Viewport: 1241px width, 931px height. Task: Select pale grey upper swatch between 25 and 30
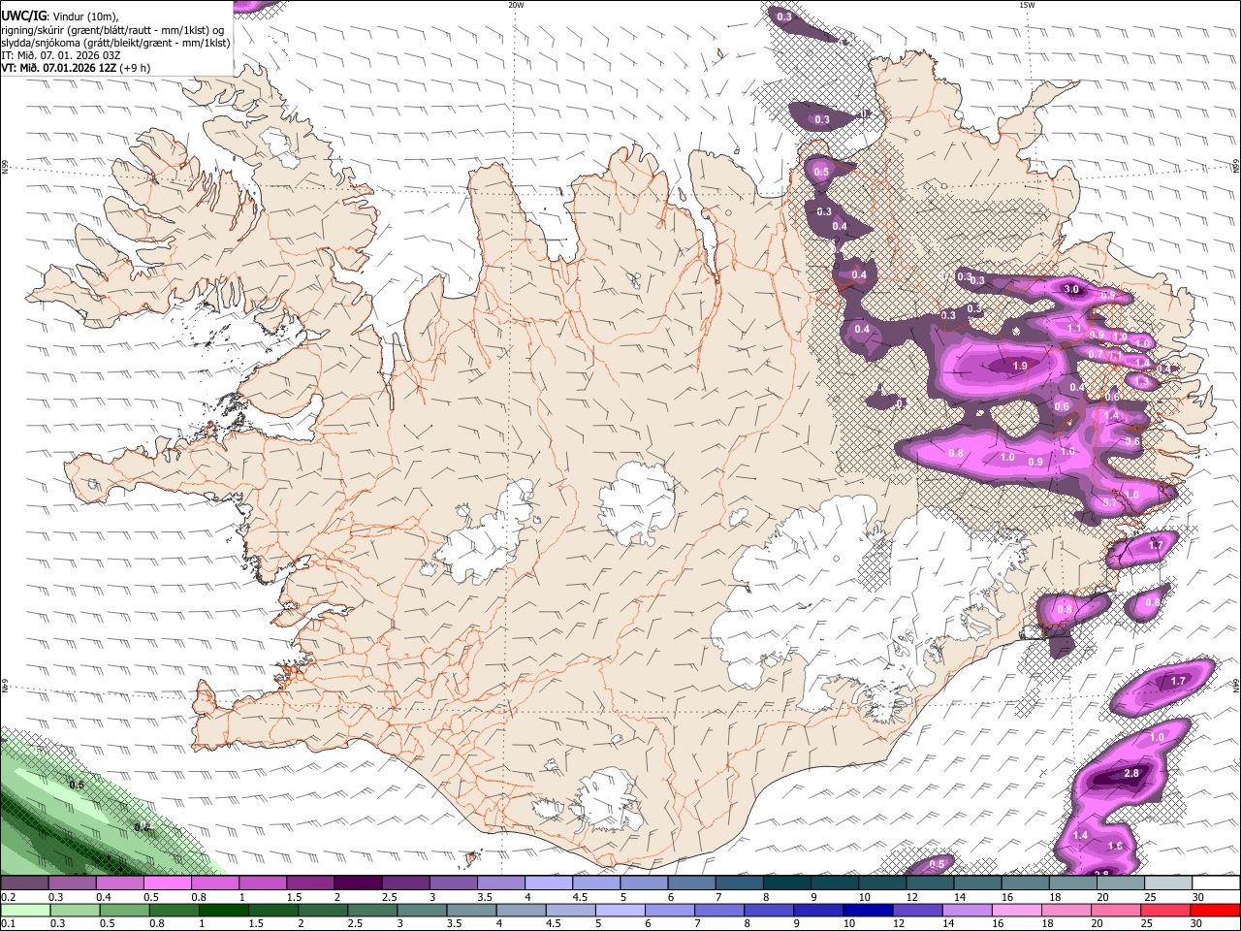(1169, 883)
